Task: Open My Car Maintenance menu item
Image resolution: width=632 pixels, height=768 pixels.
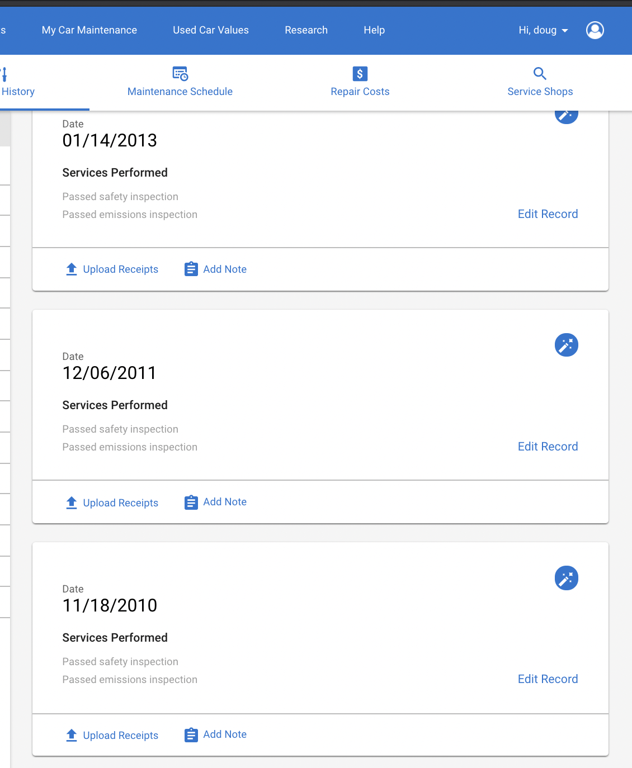Action: (x=89, y=30)
